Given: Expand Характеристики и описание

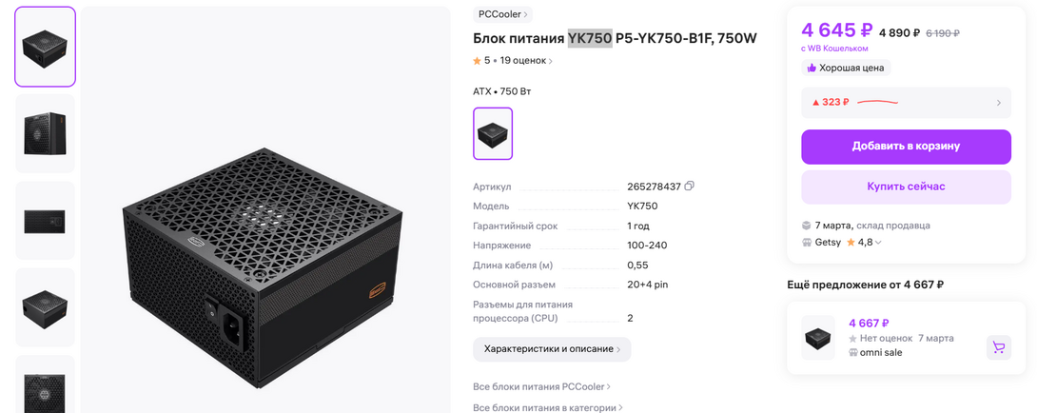Looking at the screenshot, I should click(552, 349).
